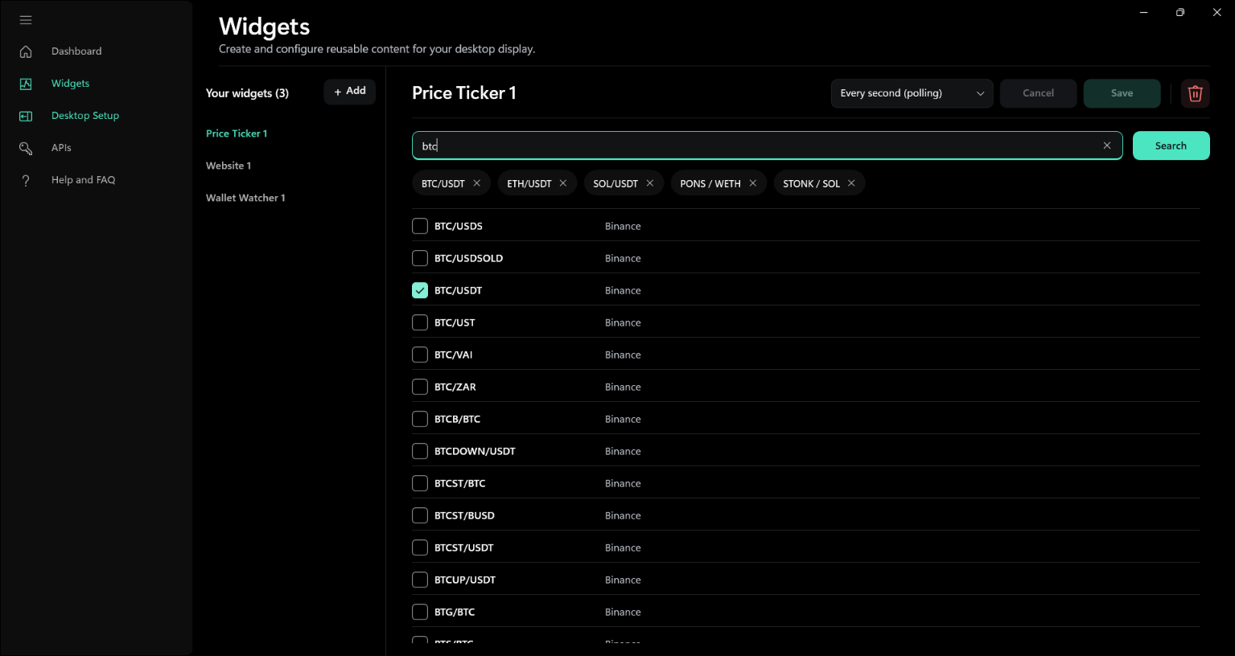The image size is (1235, 656).
Task: Click the Search button
Action: 1171,146
